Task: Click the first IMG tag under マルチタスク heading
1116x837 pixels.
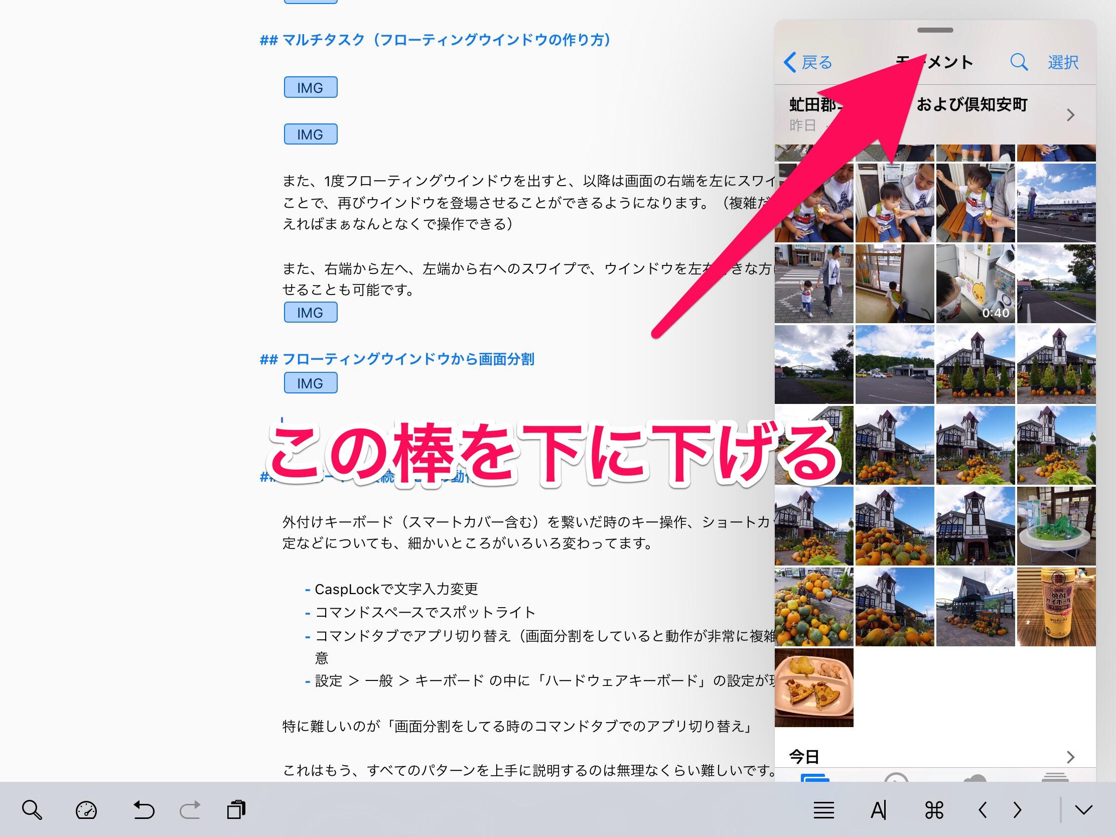Action: click(310, 87)
